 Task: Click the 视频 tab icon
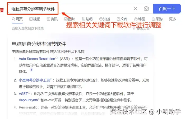[31, 19]
